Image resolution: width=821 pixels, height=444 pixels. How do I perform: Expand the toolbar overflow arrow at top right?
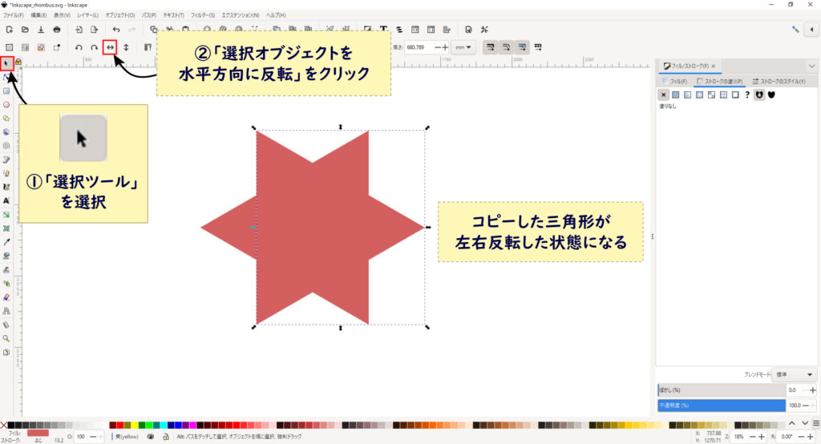coord(812,30)
